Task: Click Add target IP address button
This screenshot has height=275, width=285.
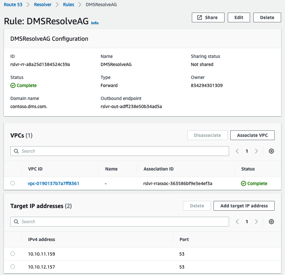Action: pos(244,206)
